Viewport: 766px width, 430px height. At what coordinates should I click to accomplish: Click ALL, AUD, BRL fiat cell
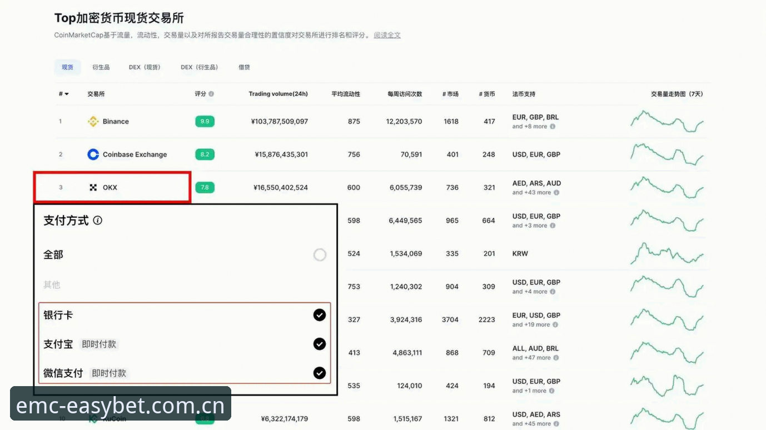point(535,348)
